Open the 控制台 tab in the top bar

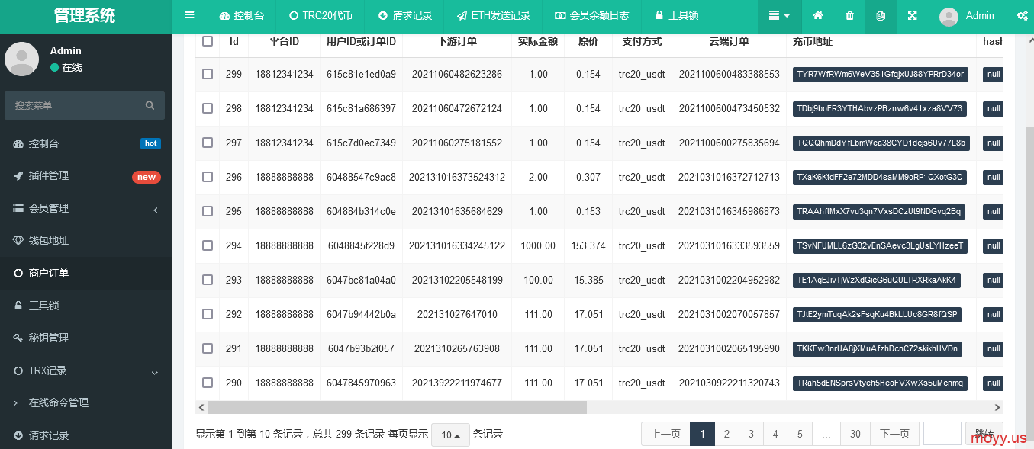(241, 15)
